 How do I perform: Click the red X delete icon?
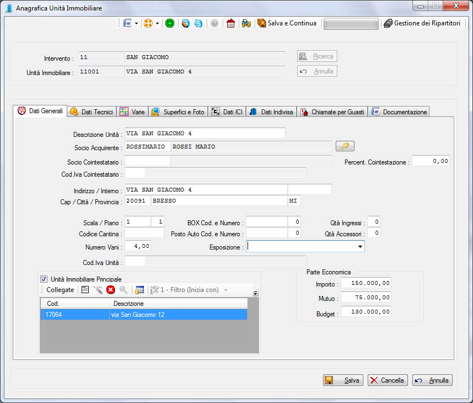point(111,290)
